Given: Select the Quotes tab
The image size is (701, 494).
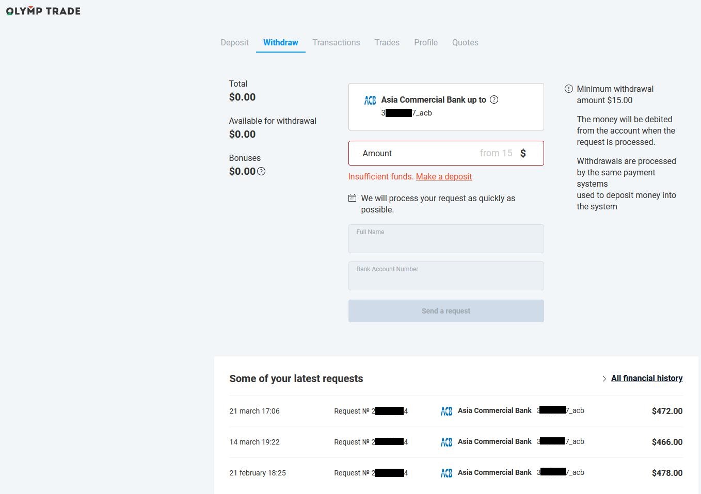Looking at the screenshot, I should [465, 42].
